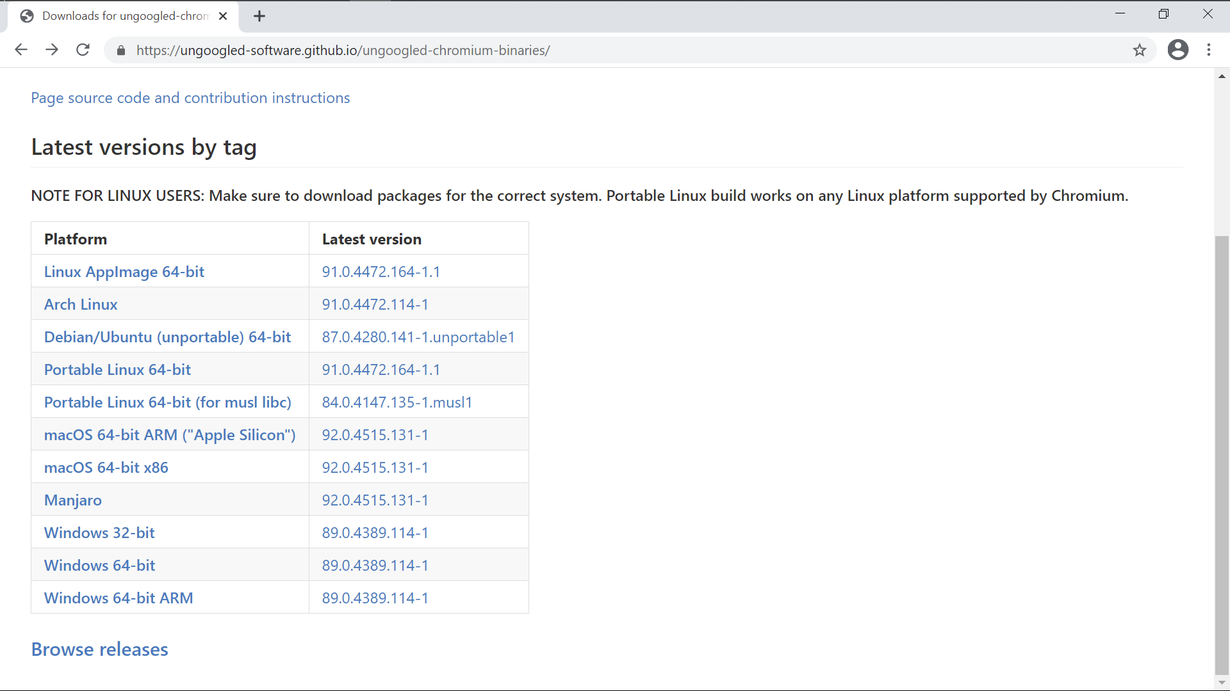Click the browser back arrow

coord(21,50)
